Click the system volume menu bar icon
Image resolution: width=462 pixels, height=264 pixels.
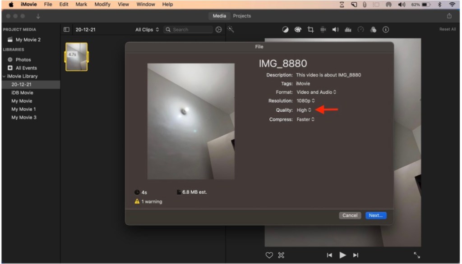coord(402,5)
